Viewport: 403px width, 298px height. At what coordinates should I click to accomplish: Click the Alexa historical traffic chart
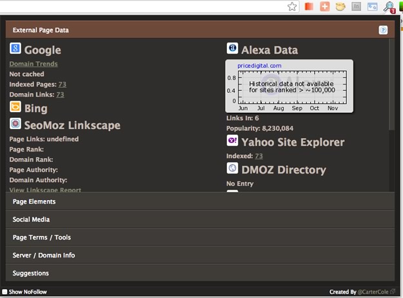[x=289, y=86]
